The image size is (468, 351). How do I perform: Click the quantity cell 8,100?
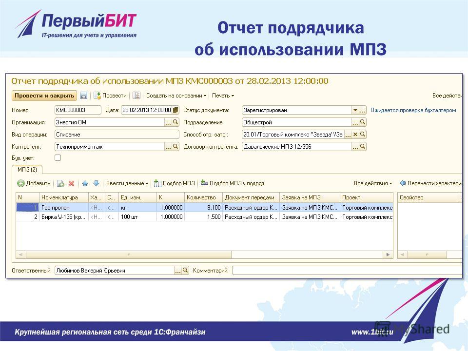203,208
